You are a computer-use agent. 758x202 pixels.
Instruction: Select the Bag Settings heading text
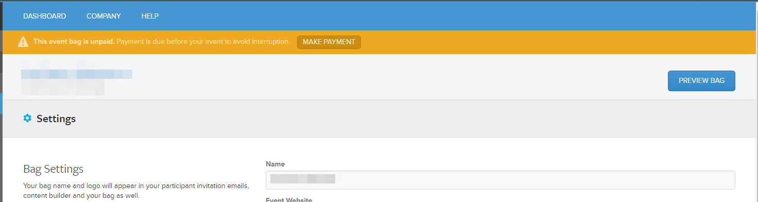coord(54,169)
